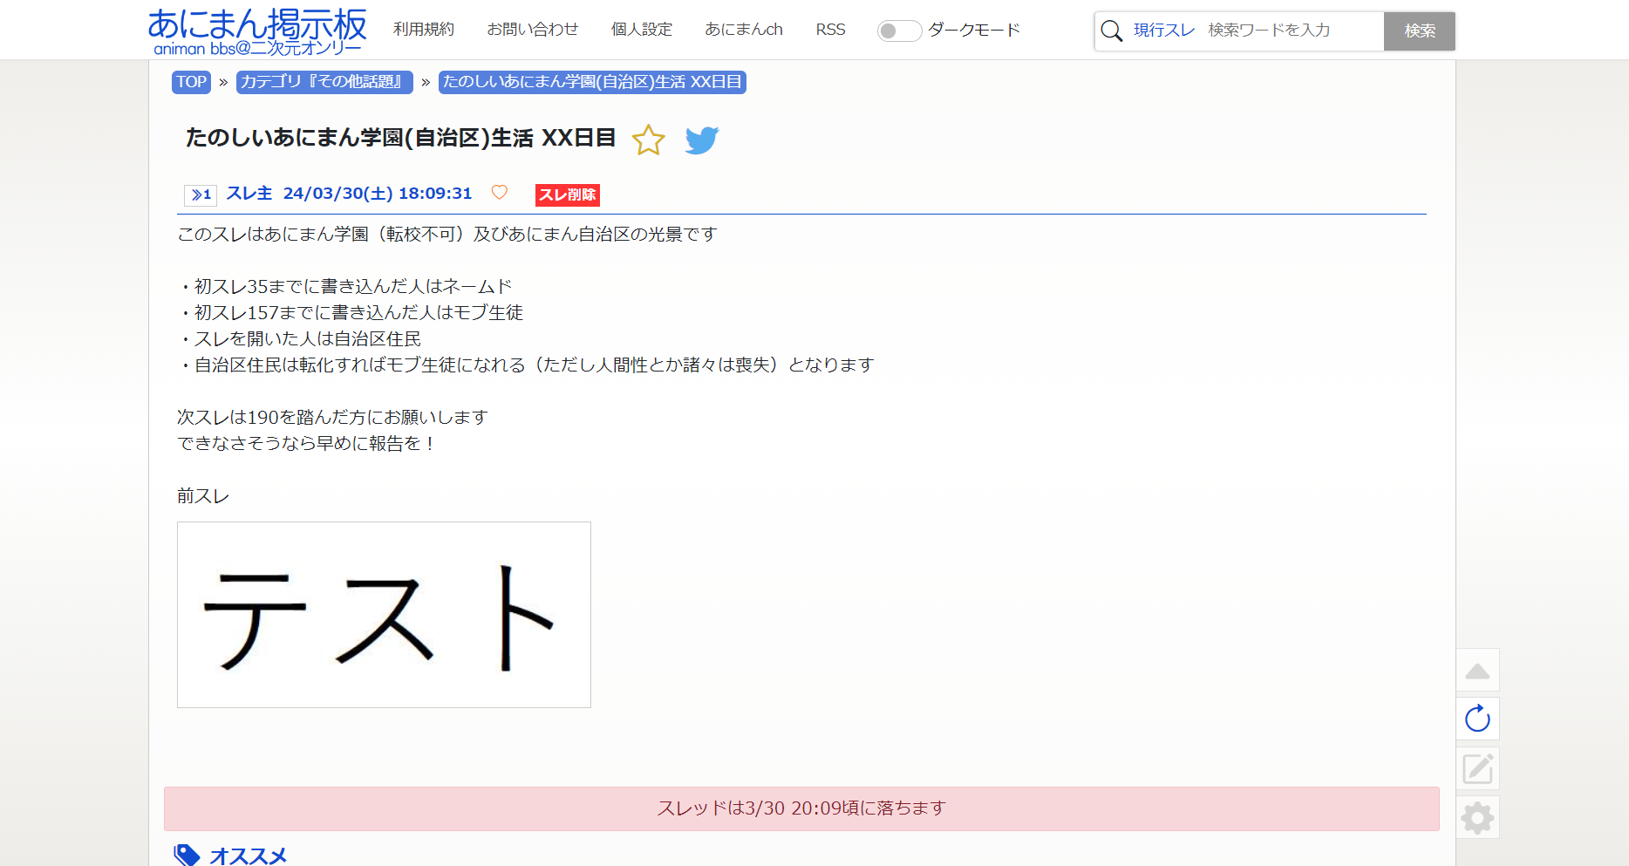Click the red スレ削除 button
The width and height of the screenshot is (1629, 866).
pos(567,194)
